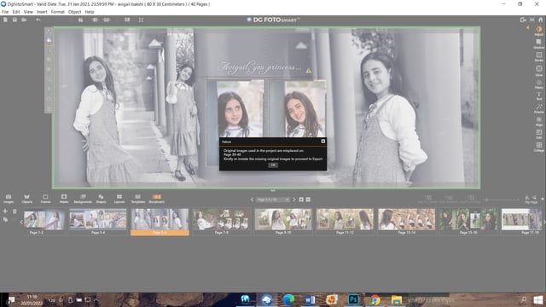Open the File menu
Image resolution: width=546 pixels, height=307 pixels.
coord(5,12)
